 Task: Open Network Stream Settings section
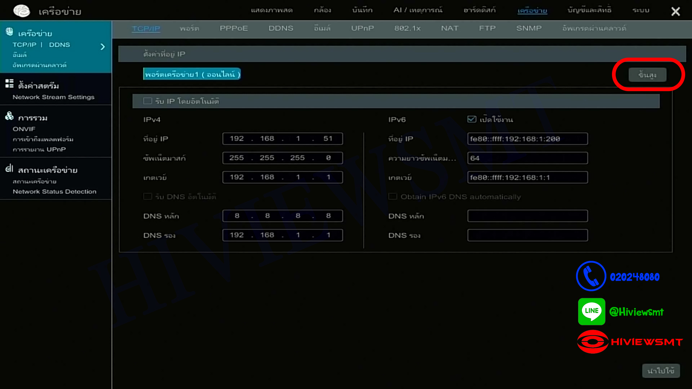coord(53,97)
